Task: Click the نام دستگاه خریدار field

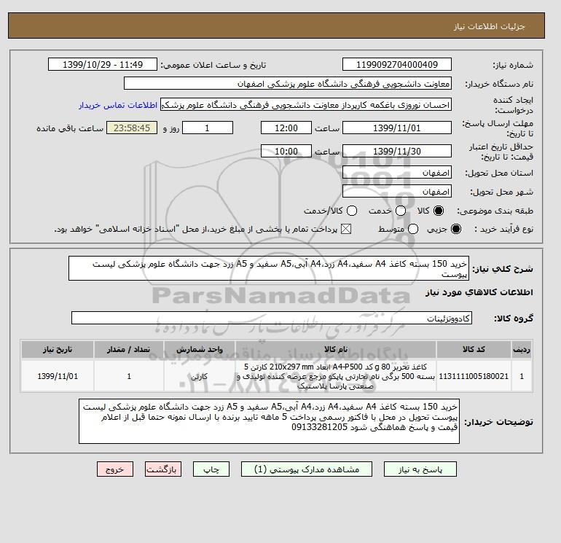Action: click(288, 83)
